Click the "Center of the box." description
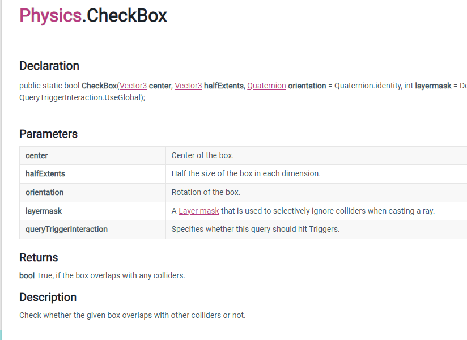Viewport: 467px width, 340px height. (x=202, y=155)
